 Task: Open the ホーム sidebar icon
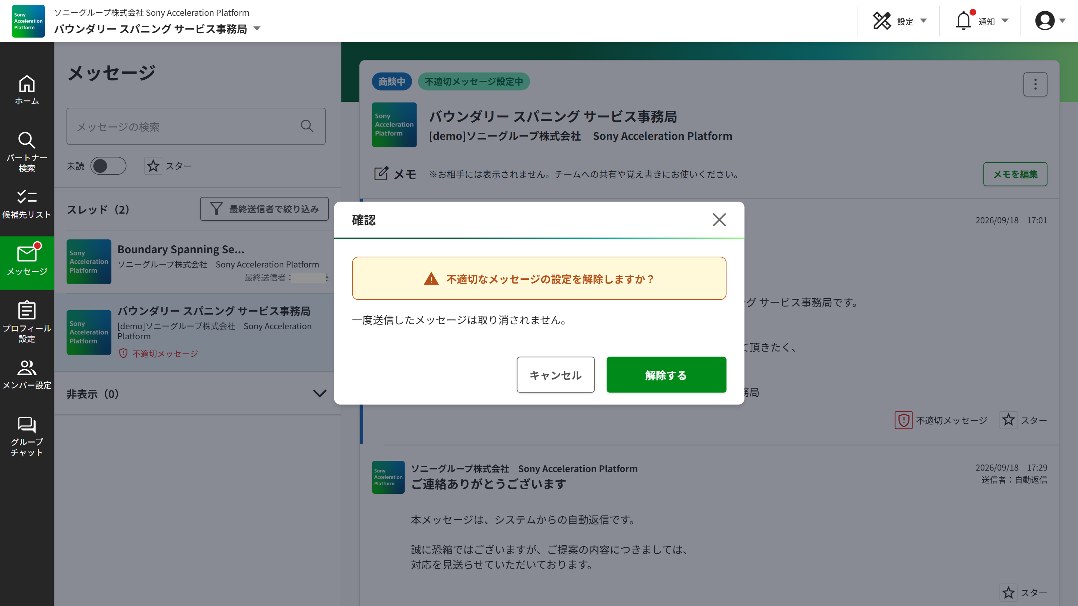point(27,90)
